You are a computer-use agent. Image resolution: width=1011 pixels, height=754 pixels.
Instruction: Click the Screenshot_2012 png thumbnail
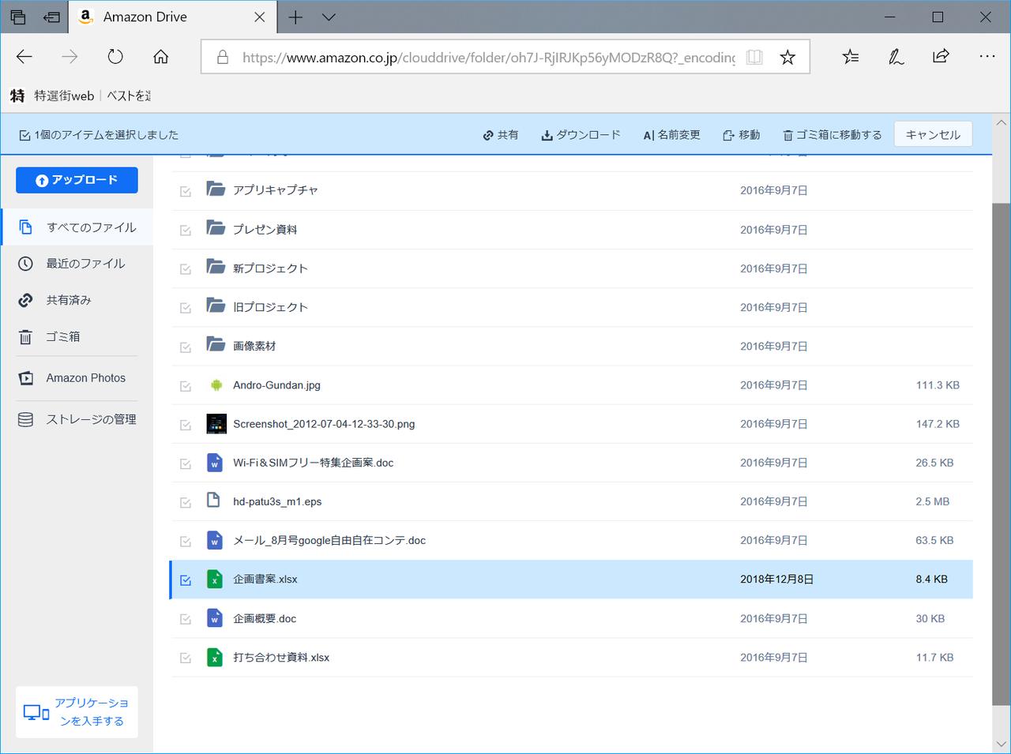pyautogui.click(x=216, y=424)
